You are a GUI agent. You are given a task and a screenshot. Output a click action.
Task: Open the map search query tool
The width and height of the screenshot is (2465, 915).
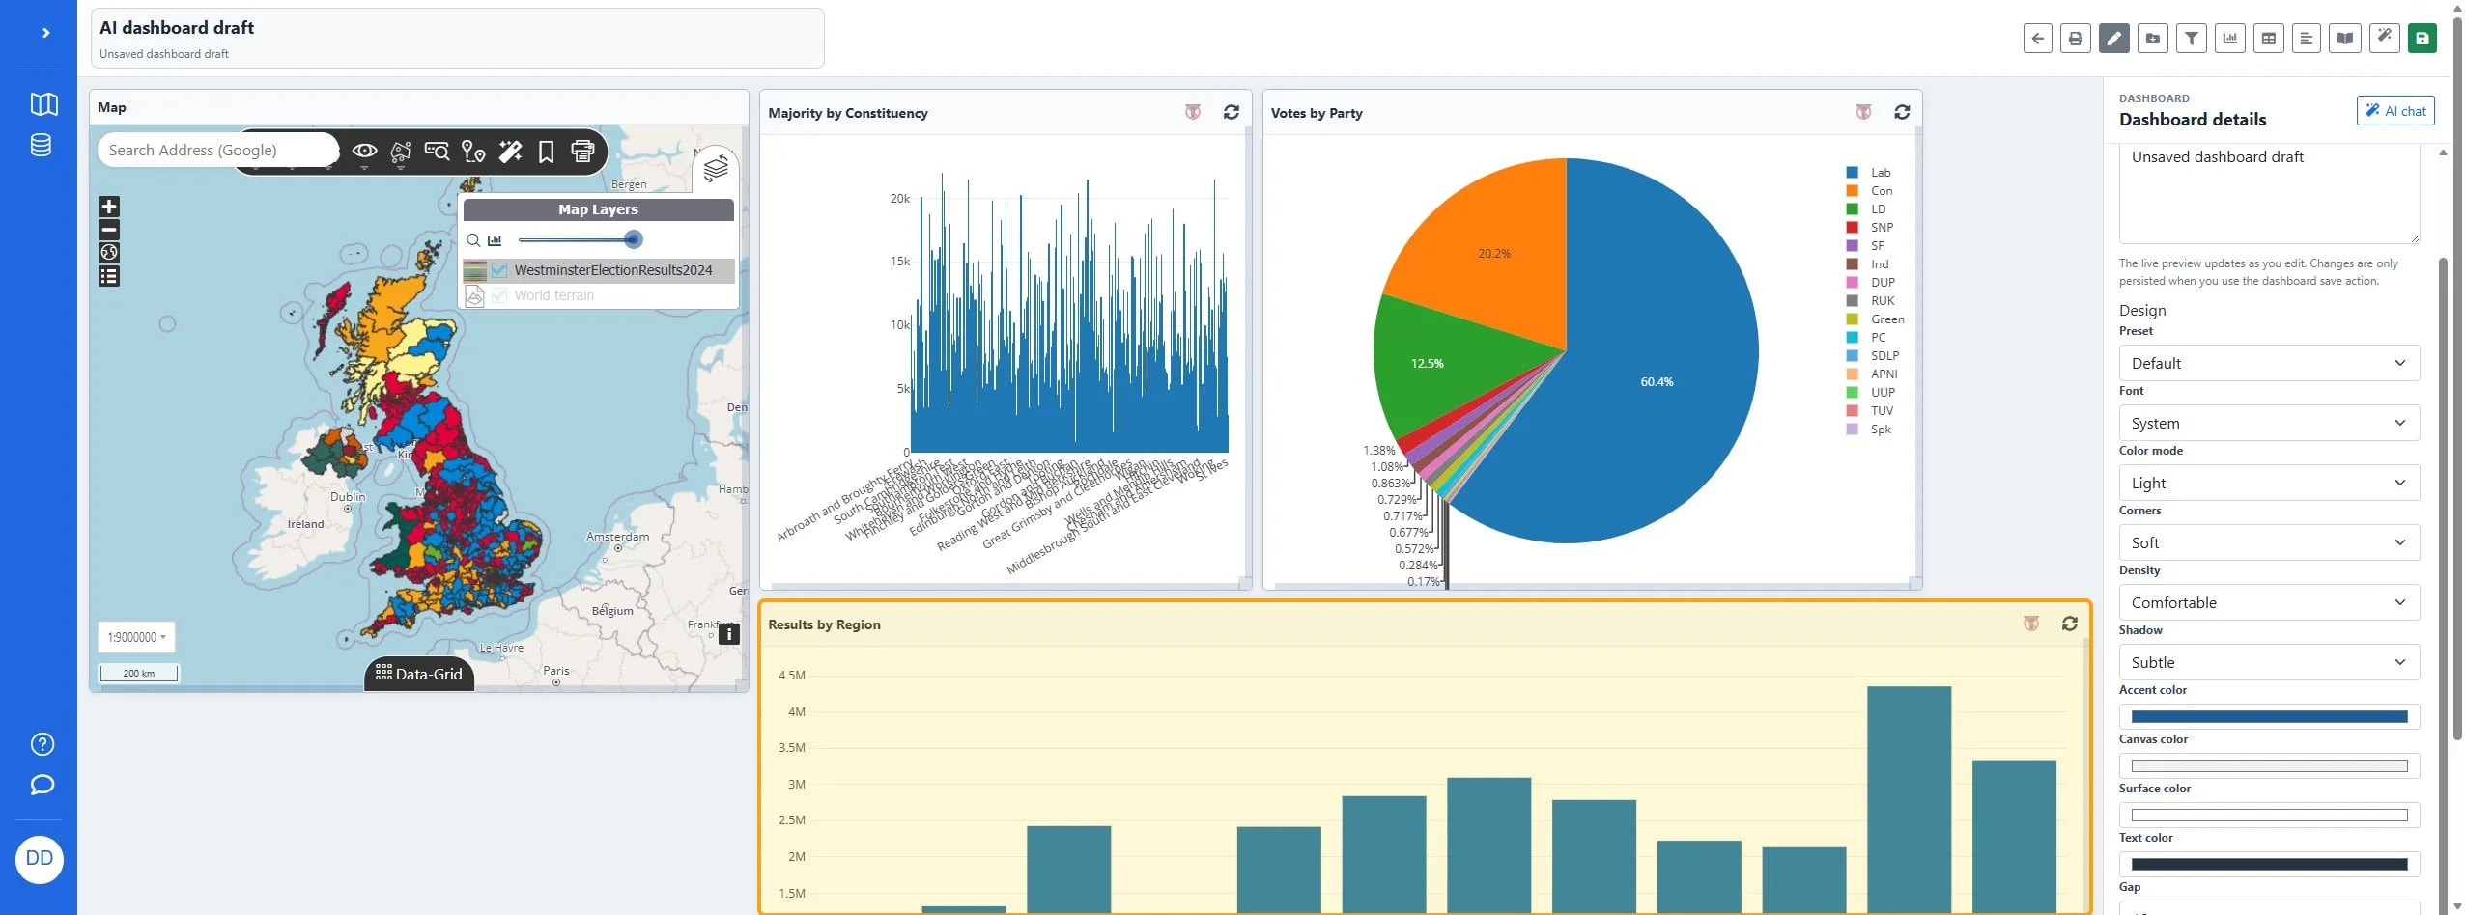437,151
